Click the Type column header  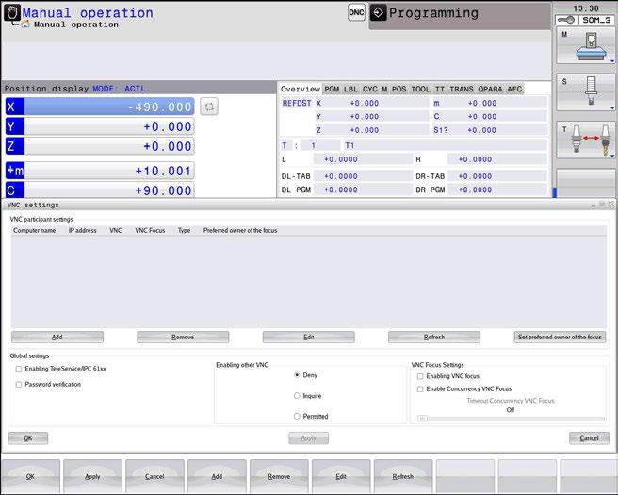point(184,230)
